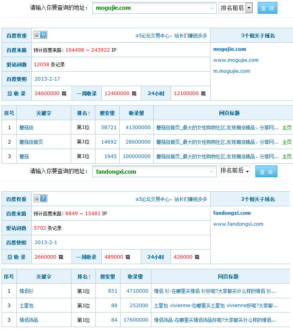Image resolution: width=293 pixels, height=329 pixels.
Task: Open the 情侣衫 keyword link
Action: 27,291
